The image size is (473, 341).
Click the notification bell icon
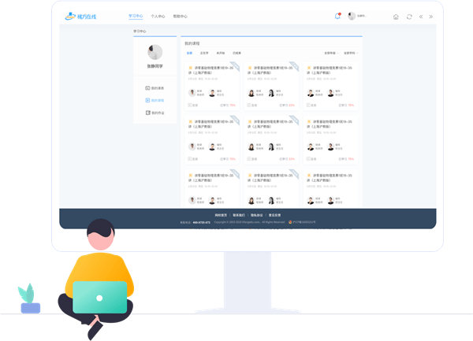pyautogui.click(x=338, y=16)
